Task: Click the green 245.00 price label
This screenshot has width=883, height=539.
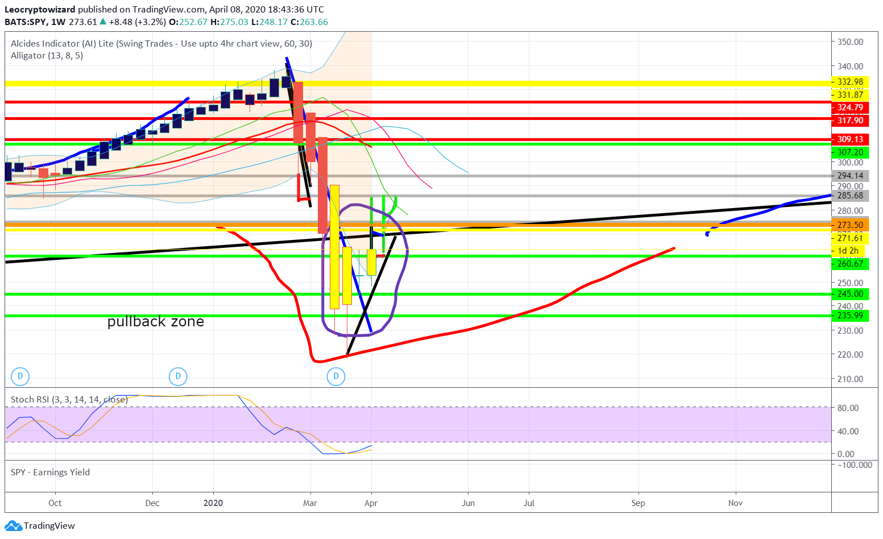Action: pos(850,294)
